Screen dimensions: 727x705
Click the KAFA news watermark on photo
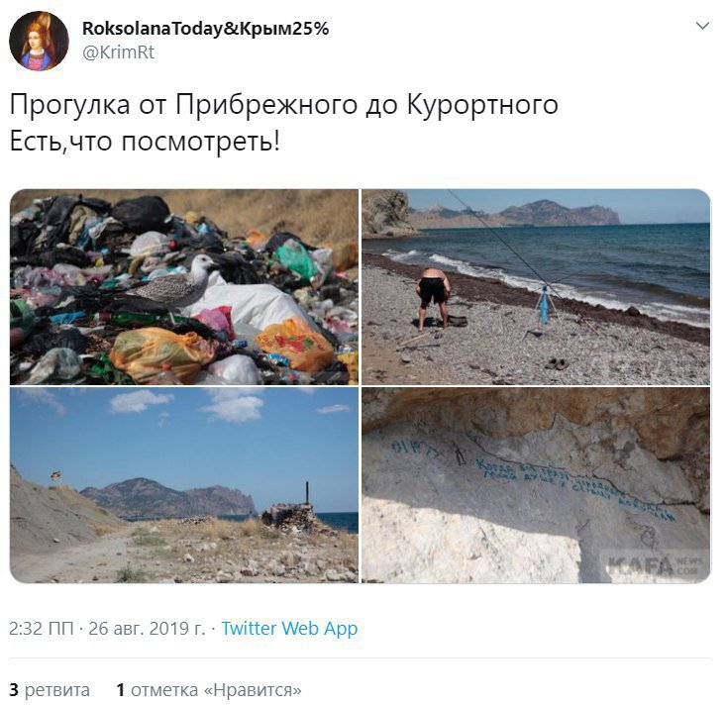655,565
